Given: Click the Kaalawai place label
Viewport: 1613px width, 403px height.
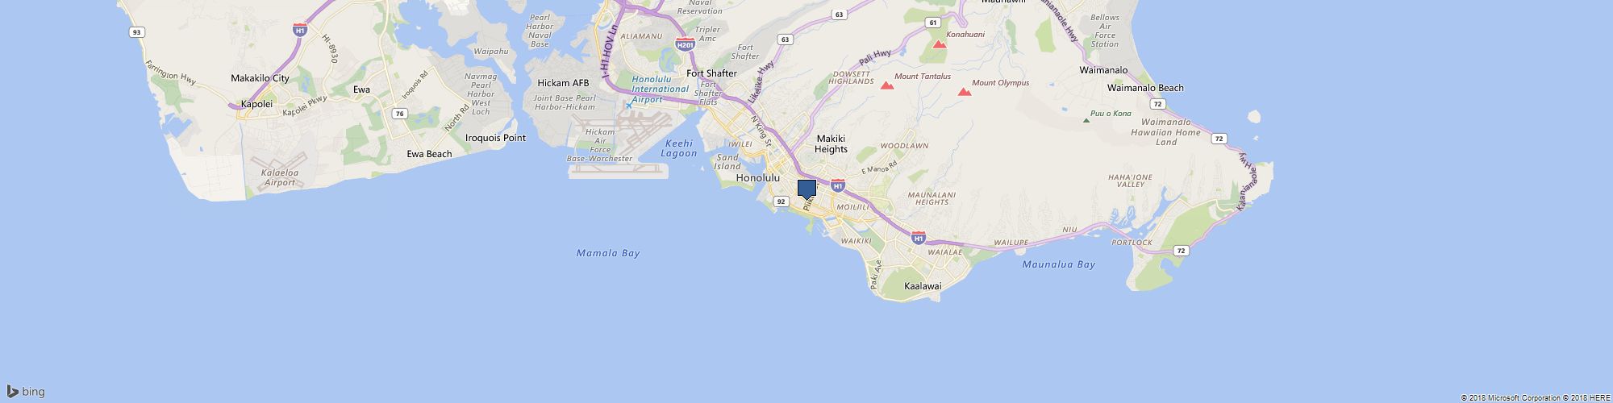Looking at the screenshot, I should [923, 287].
